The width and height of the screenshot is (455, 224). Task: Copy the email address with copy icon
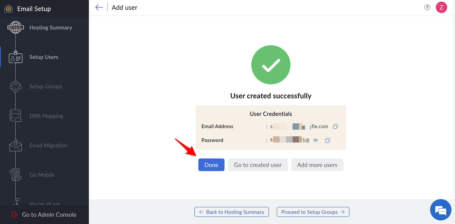tap(336, 126)
